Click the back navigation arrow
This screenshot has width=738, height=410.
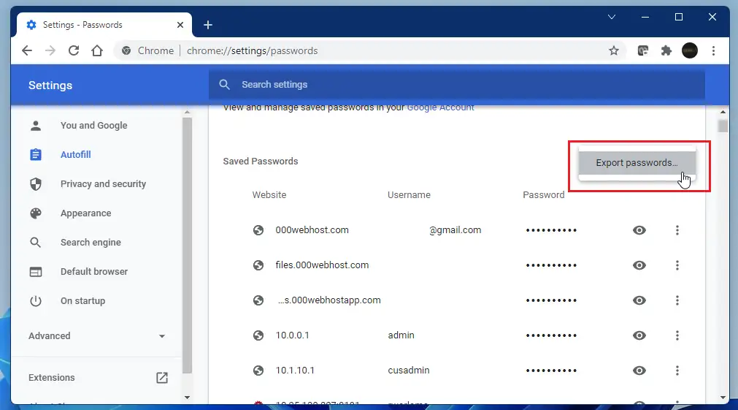click(x=27, y=50)
